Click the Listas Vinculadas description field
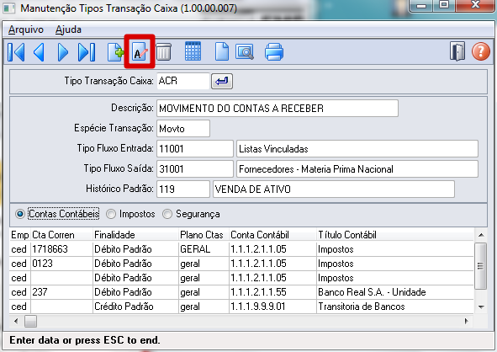Screen dimensions: 497x352 [357, 149]
